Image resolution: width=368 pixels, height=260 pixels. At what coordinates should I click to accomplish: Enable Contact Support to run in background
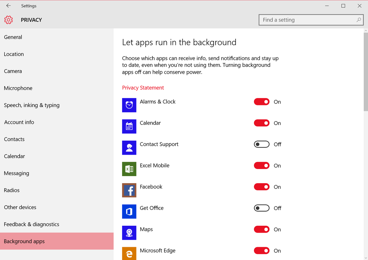click(x=262, y=144)
